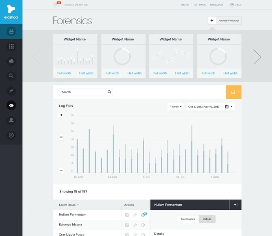
Task: Click link icon for Euismod Magna row
Action: point(135,225)
